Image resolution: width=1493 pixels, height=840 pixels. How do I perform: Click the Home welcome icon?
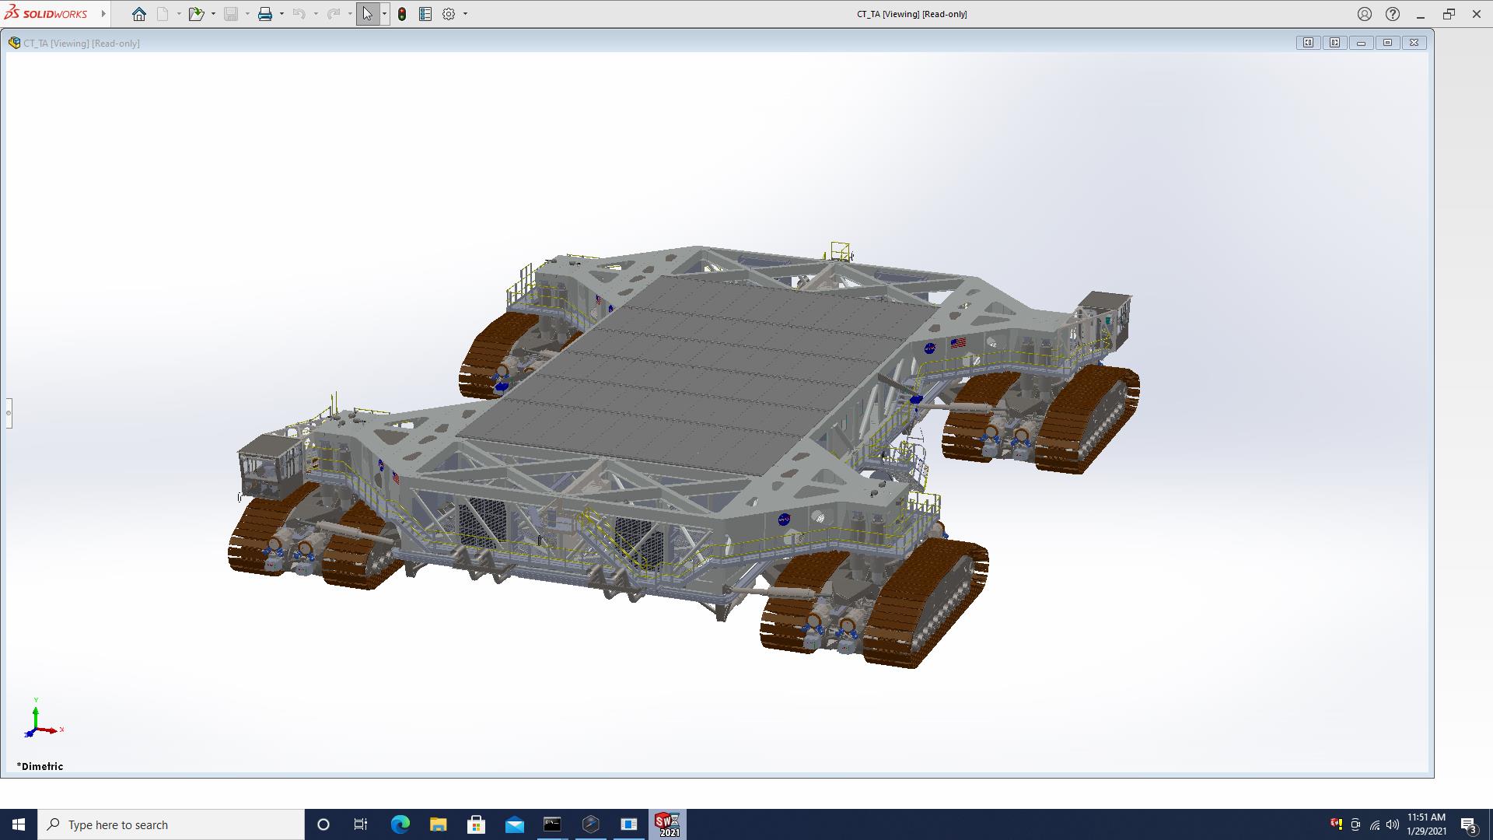(x=139, y=14)
